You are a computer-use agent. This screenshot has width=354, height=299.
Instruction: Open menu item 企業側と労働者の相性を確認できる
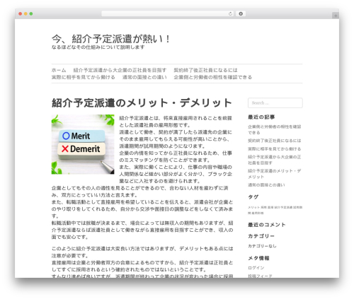pyautogui.click(x=213, y=77)
